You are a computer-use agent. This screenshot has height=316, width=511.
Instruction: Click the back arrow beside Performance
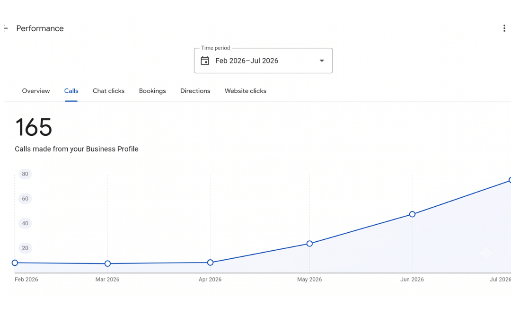point(6,28)
